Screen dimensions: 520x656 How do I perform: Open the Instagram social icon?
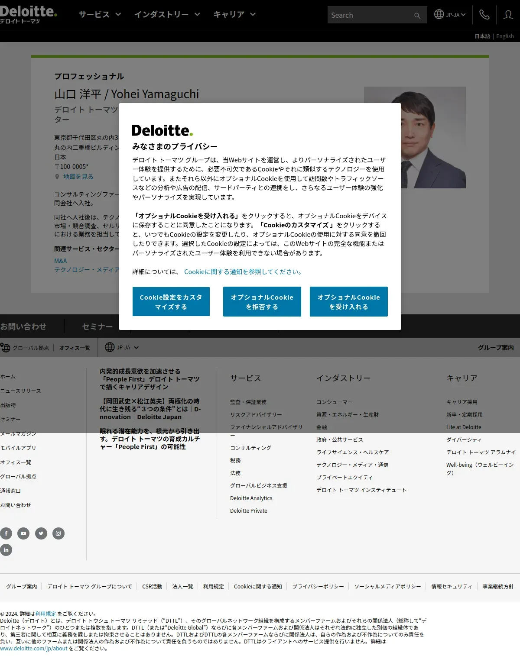pos(58,533)
